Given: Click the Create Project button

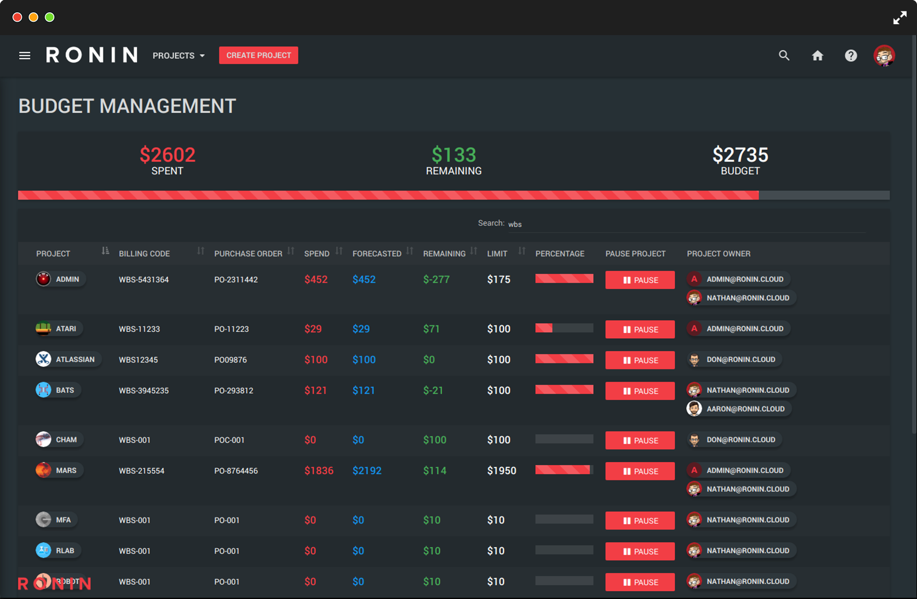Looking at the screenshot, I should point(258,55).
